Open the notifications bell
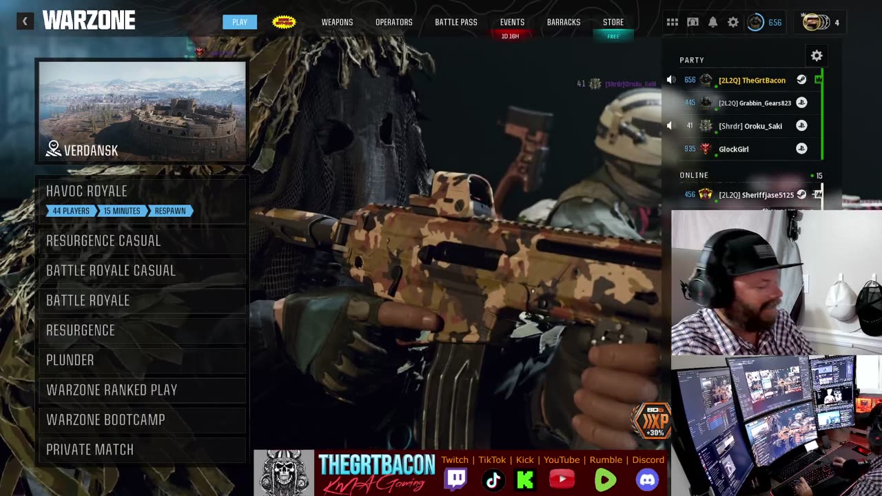 click(x=713, y=22)
